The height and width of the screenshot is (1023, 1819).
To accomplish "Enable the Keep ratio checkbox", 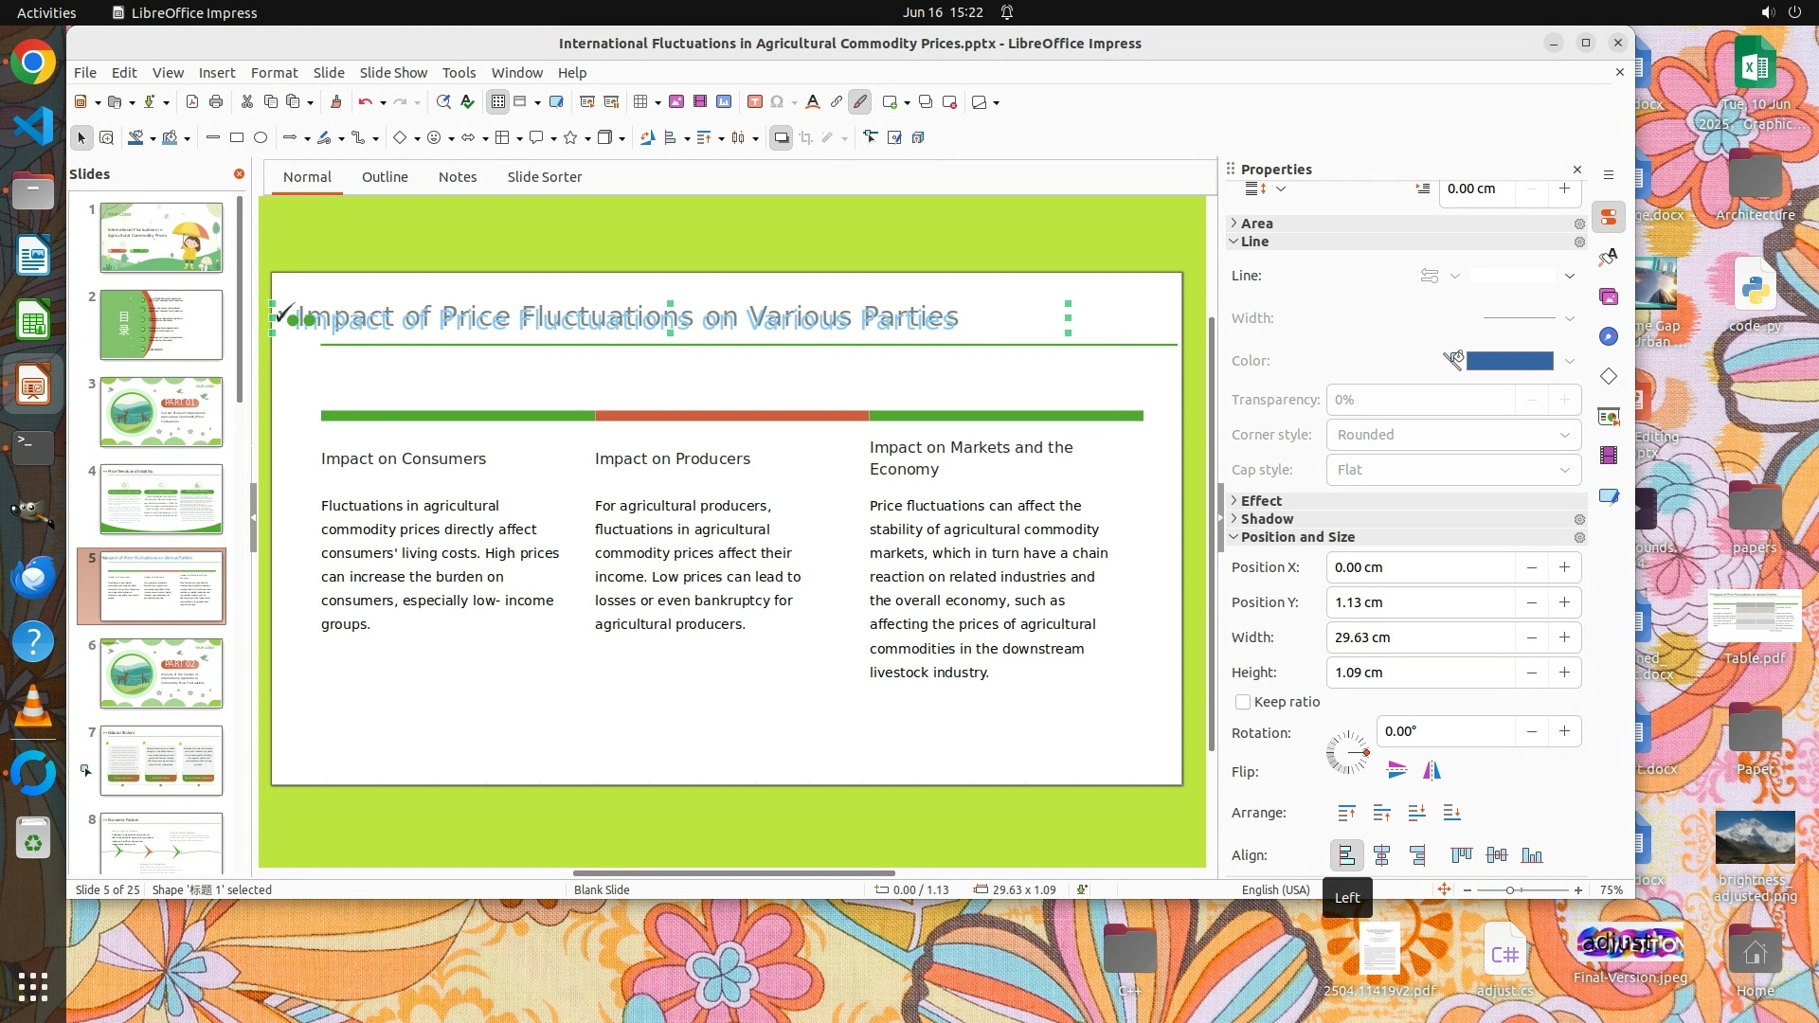I will [1243, 702].
